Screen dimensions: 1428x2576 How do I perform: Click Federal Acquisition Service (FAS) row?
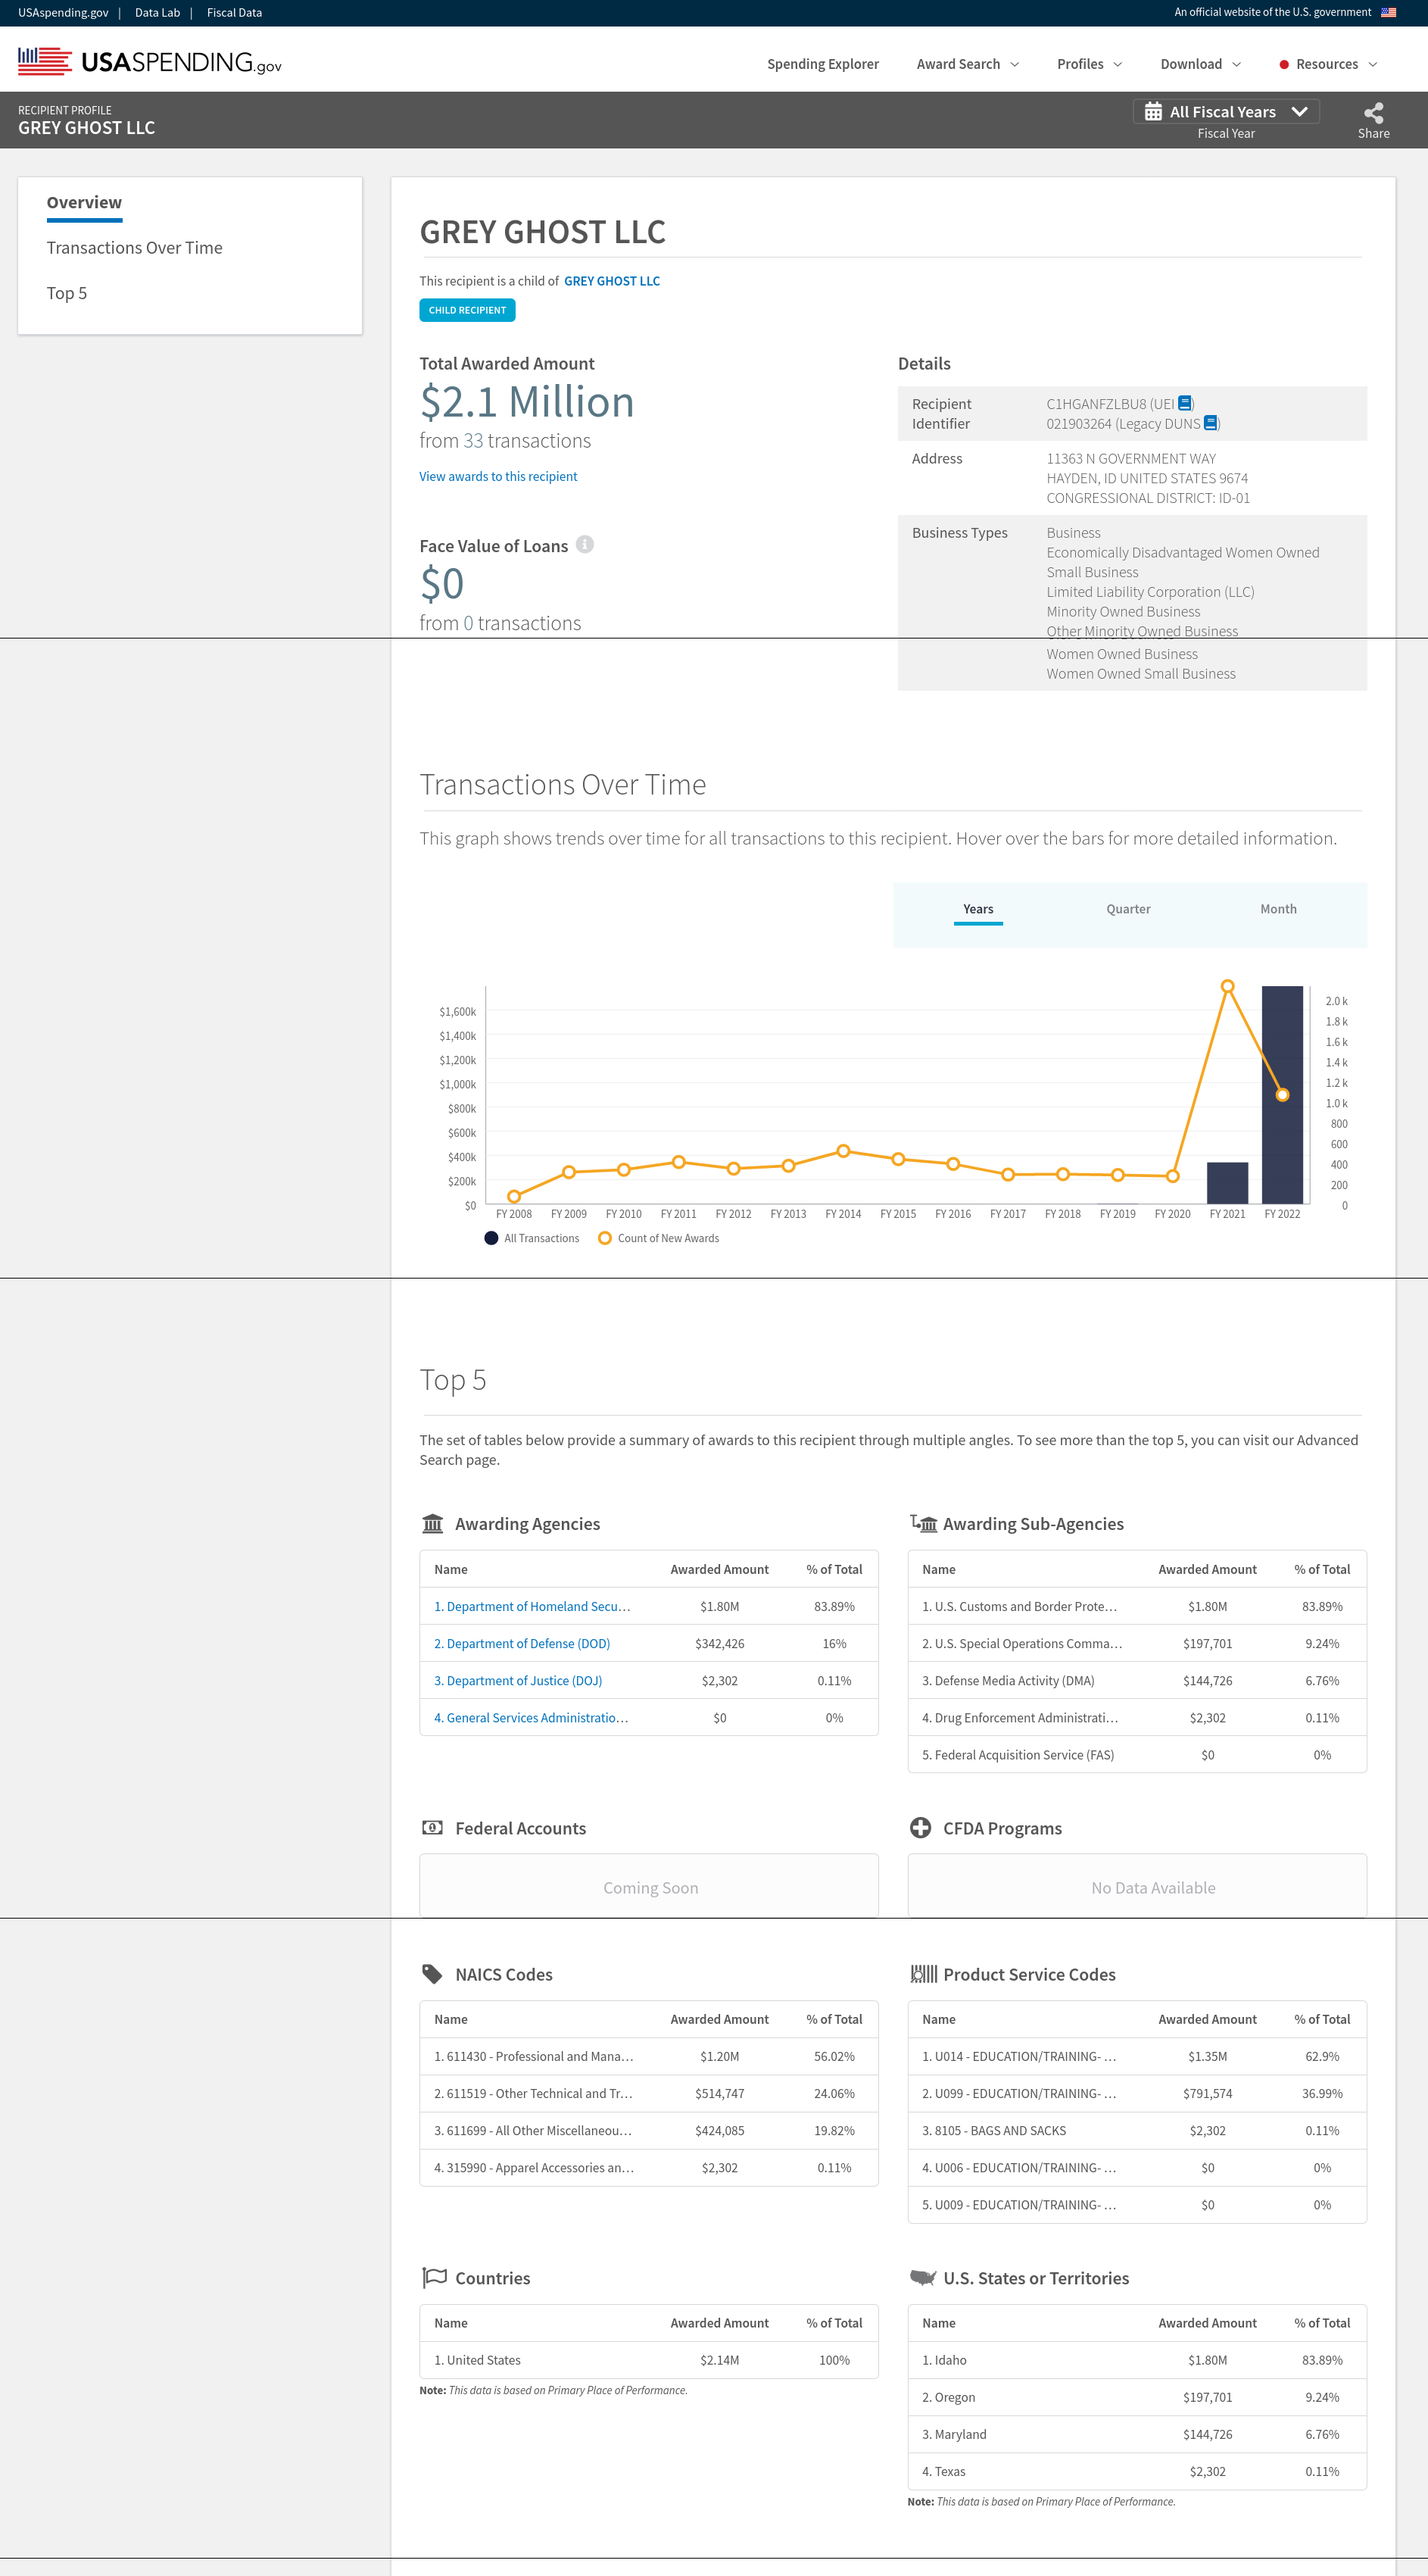click(1136, 1754)
